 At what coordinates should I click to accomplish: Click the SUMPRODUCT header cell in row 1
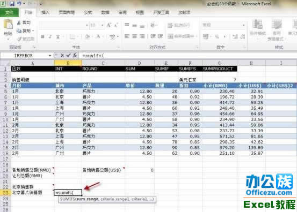220,69
